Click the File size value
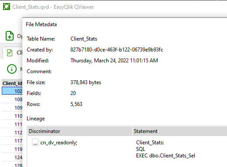Viewport: 227px width, 167px height. (x=86, y=82)
